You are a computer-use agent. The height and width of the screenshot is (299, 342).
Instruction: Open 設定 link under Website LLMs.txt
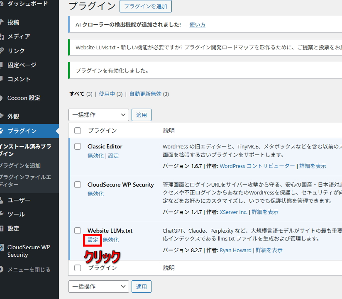click(93, 240)
